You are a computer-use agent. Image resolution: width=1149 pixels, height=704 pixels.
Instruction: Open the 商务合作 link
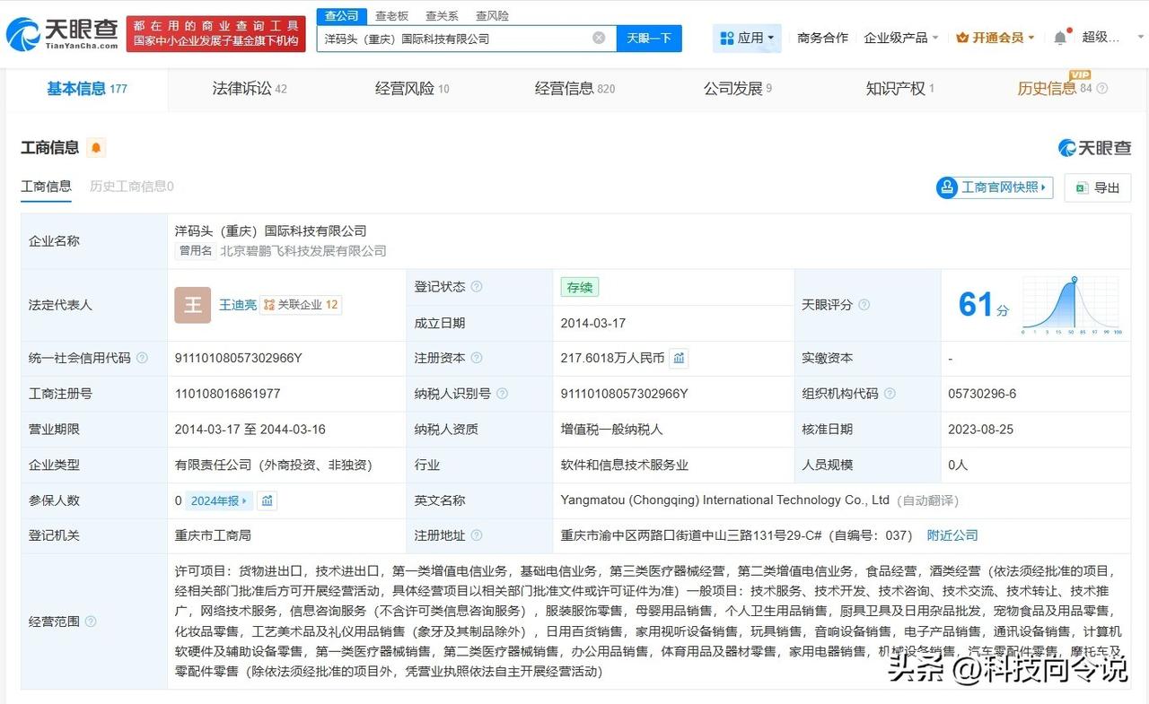(x=822, y=38)
